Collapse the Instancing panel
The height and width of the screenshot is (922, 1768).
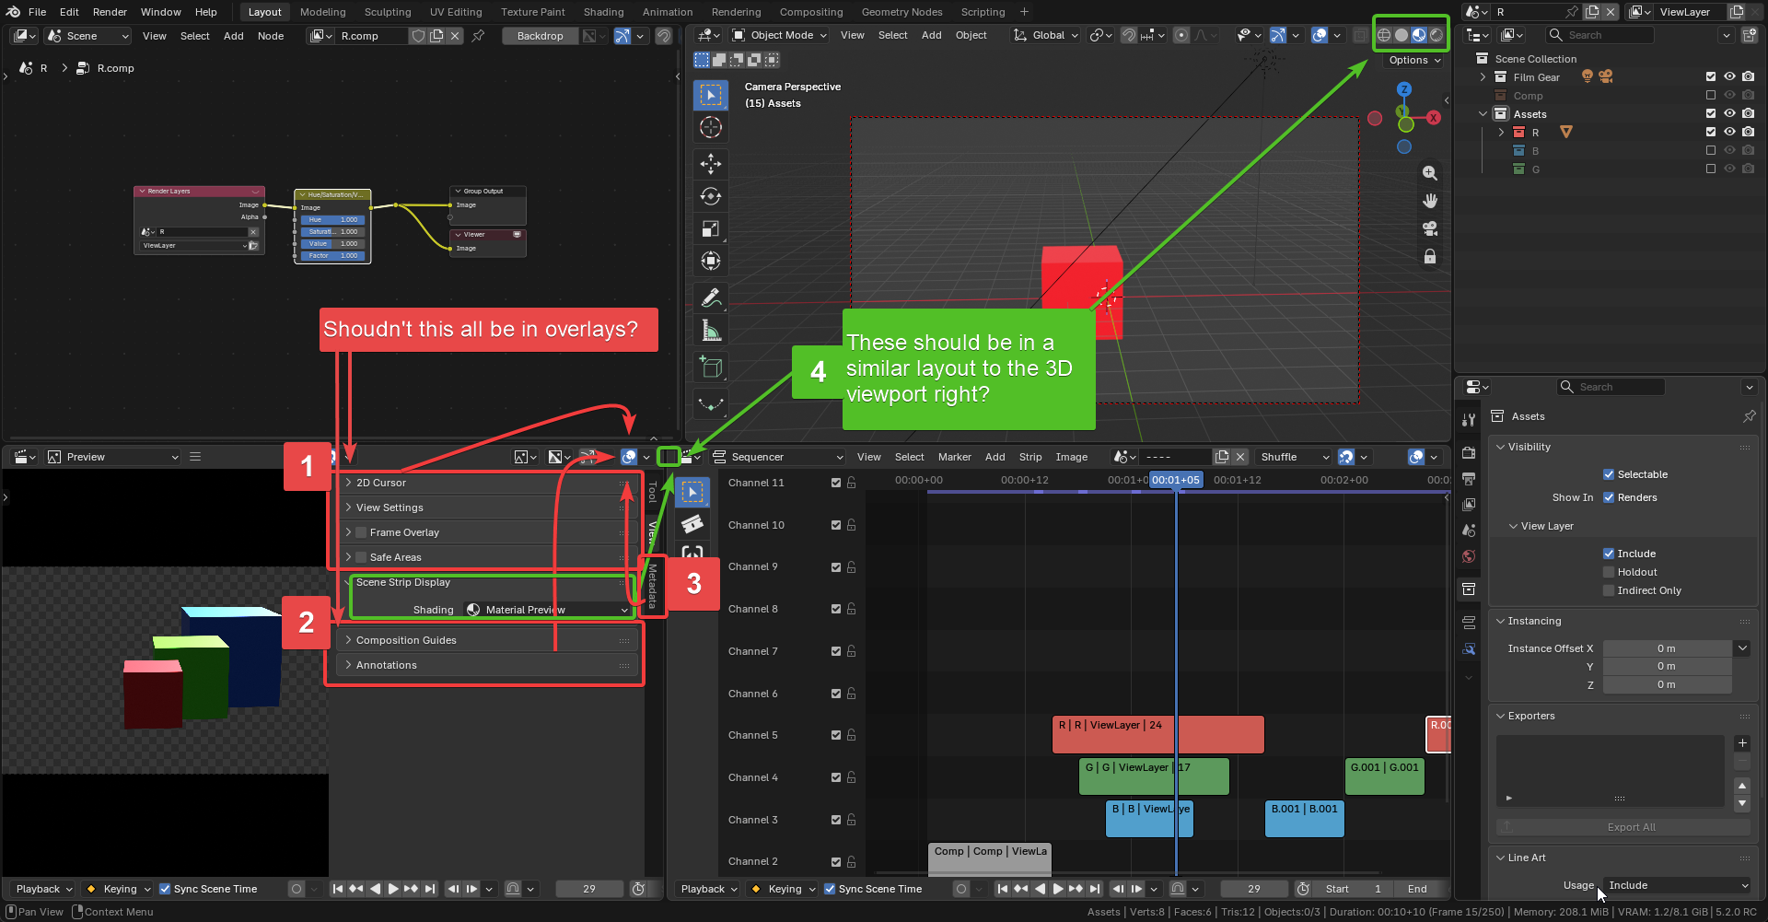(x=1534, y=621)
